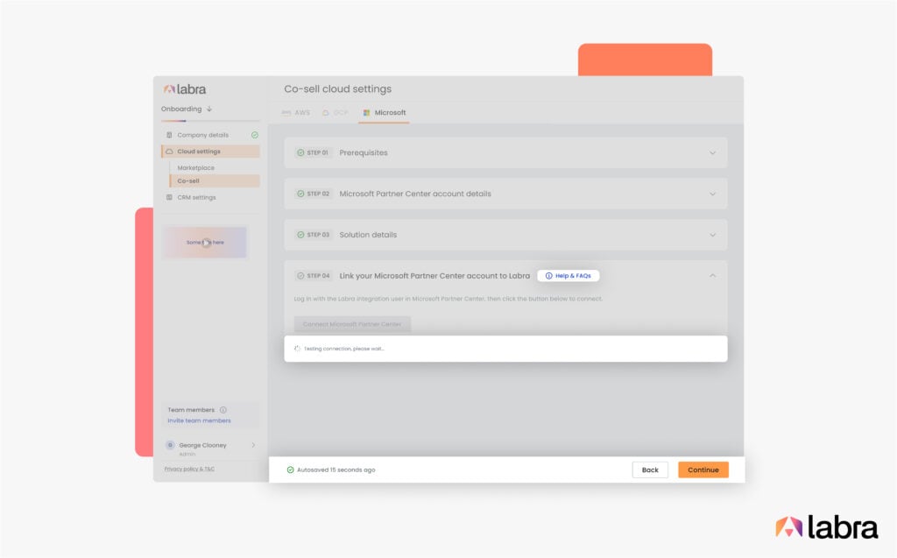The height and width of the screenshot is (558, 897).
Task: Click the labra logo in the sidebar
Action: 184,89
